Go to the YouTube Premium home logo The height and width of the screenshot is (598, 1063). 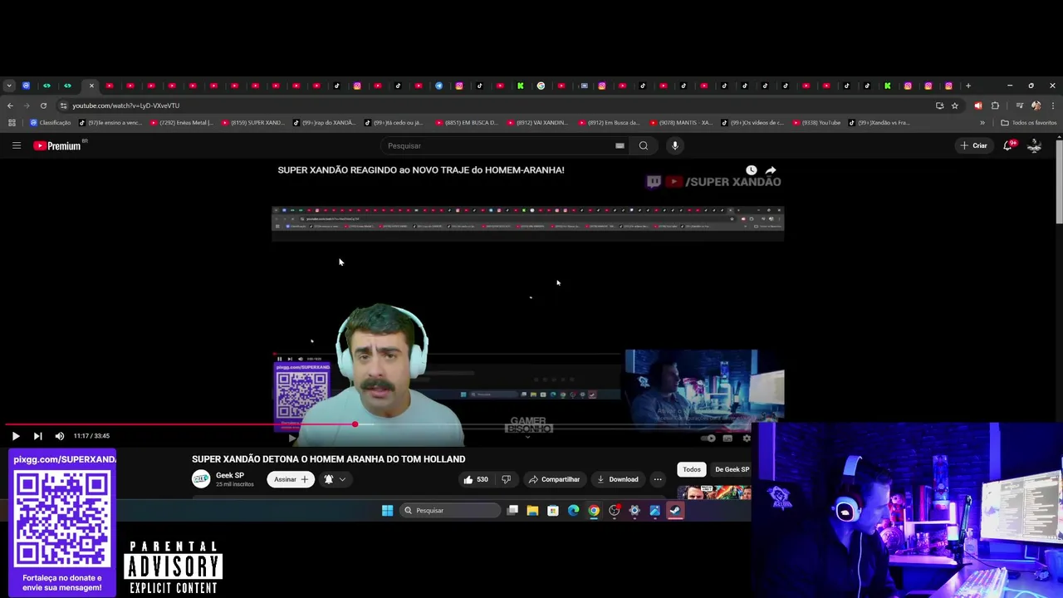[57, 145]
